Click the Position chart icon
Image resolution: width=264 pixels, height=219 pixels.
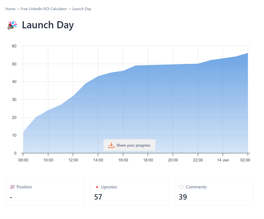click(x=12, y=187)
